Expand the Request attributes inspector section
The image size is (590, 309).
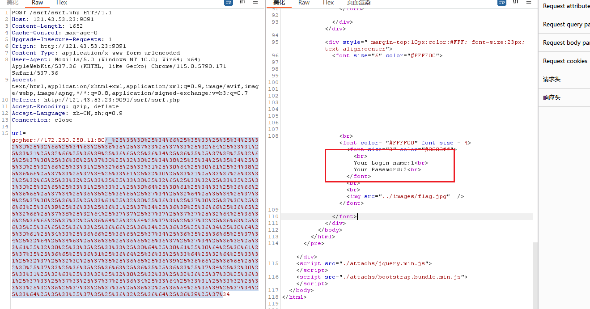(564, 6)
